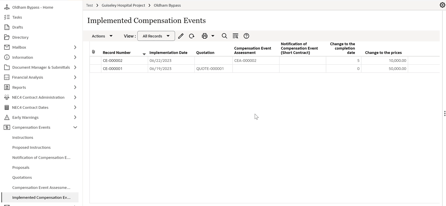Expand the Early Warnings section
The image size is (446, 206).
[75, 117]
